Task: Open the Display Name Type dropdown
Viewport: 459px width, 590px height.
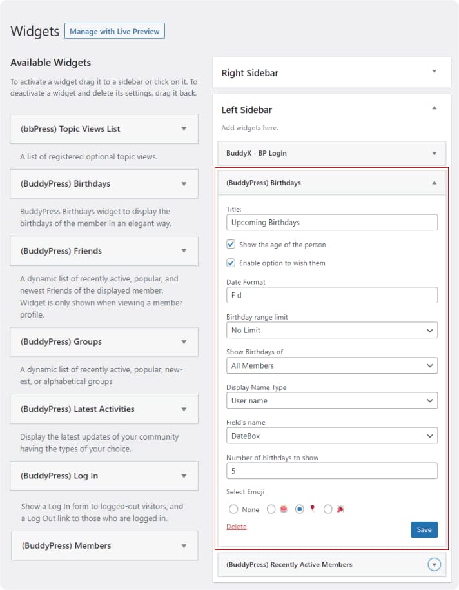Action: click(x=332, y=400)
